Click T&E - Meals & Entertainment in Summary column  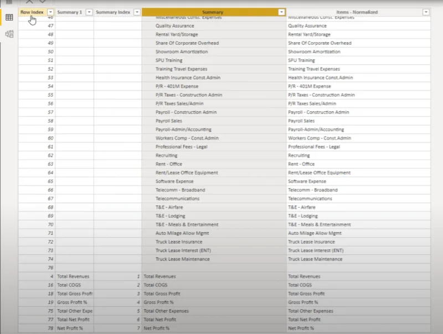187,225
